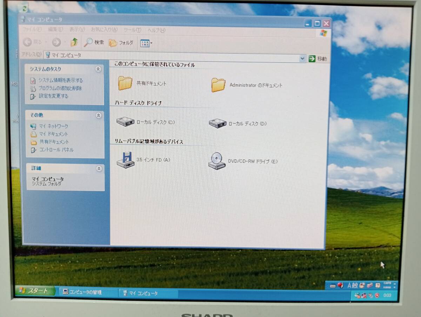The width and height of the screenshot is (421, 317).
Task: Select 3.5 インチ FD (A:) floppy icon
Action: click(125, 160)
